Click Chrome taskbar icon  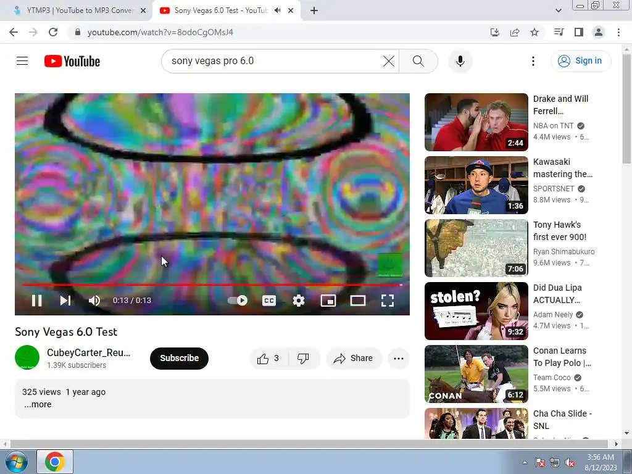tap(55, 462)
